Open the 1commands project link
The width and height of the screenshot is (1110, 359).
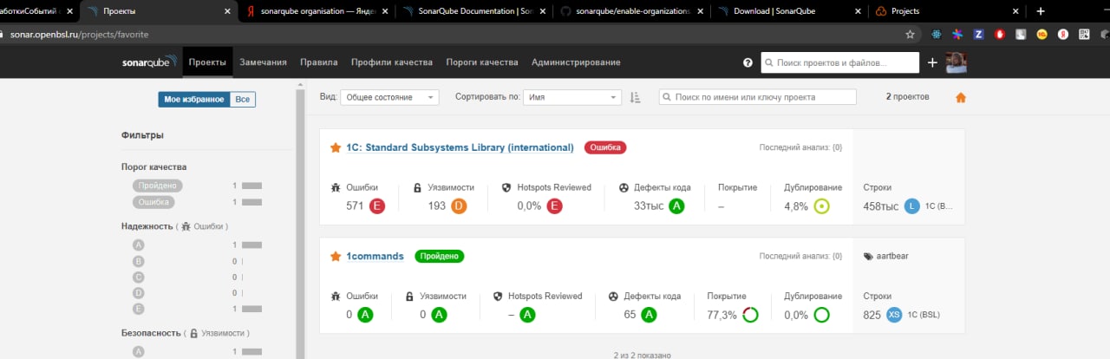(375, 257)
